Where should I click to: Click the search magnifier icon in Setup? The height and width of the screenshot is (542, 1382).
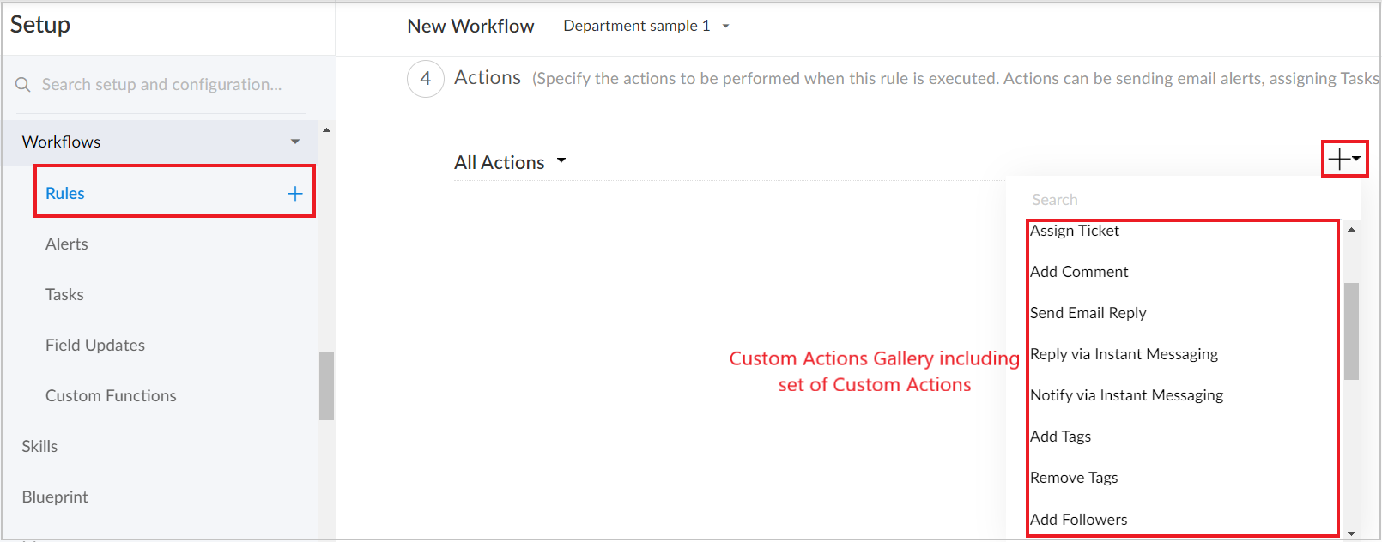click(x=23, y=85)
